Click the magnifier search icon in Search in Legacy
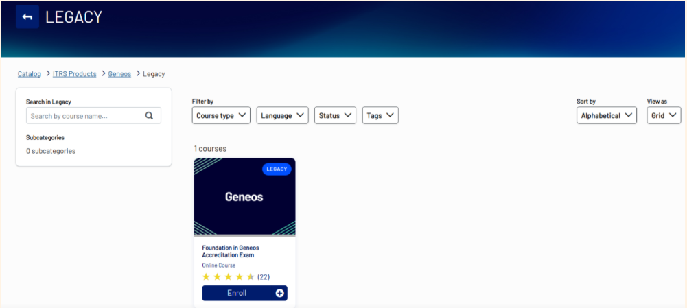Screen dimensions: 687x308 [149, 116]
